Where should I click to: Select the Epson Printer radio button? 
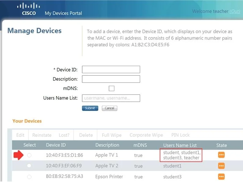click(x=29, y=177)
